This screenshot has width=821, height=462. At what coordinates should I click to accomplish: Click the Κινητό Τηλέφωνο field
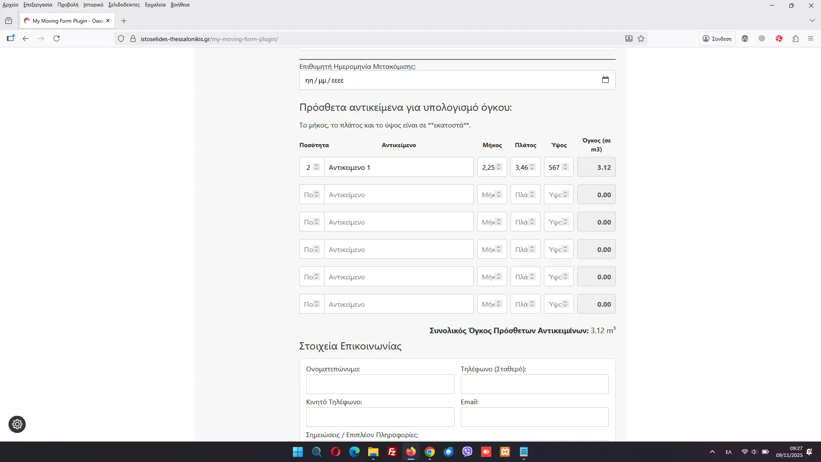click(380, 417)
